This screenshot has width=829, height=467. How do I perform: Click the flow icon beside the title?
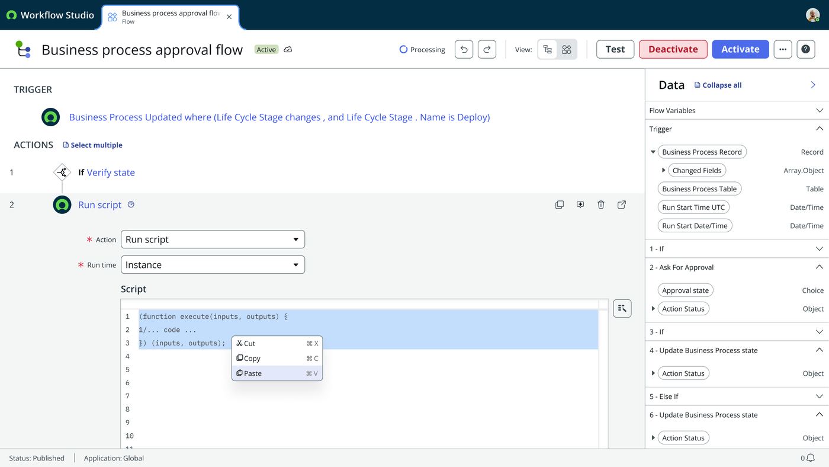tap(23, 49)
